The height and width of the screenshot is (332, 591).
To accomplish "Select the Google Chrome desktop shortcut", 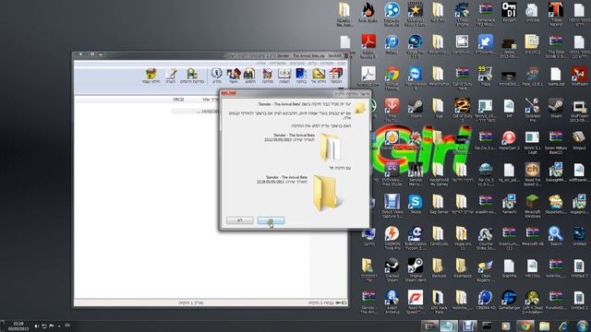I will click(392, 78).
